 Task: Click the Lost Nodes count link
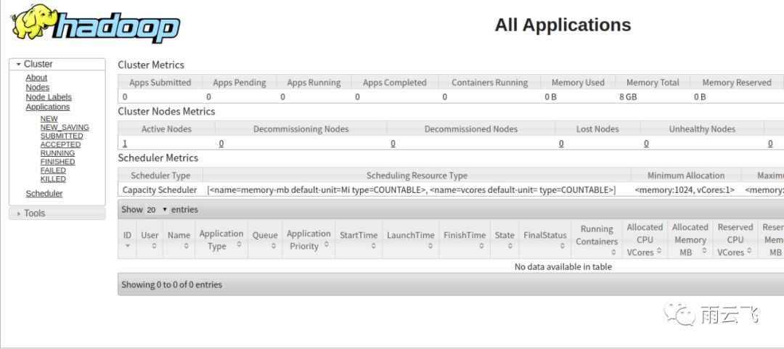tap(561, 144)
